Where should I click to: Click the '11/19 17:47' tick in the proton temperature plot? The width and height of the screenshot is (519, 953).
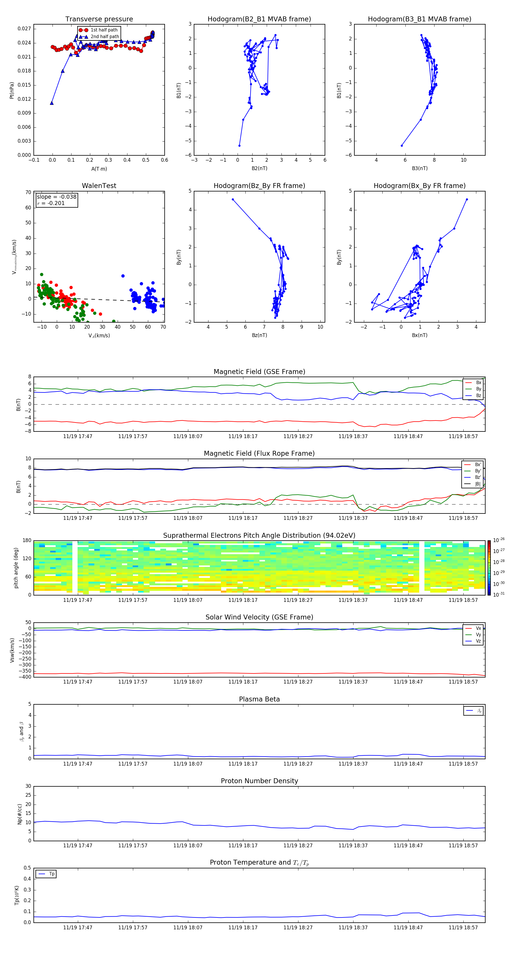click(78, 928)
